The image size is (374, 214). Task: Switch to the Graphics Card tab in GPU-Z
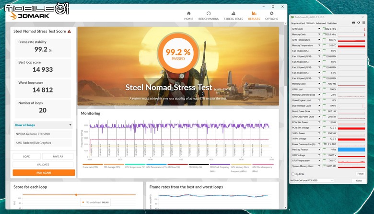(298, 23)
